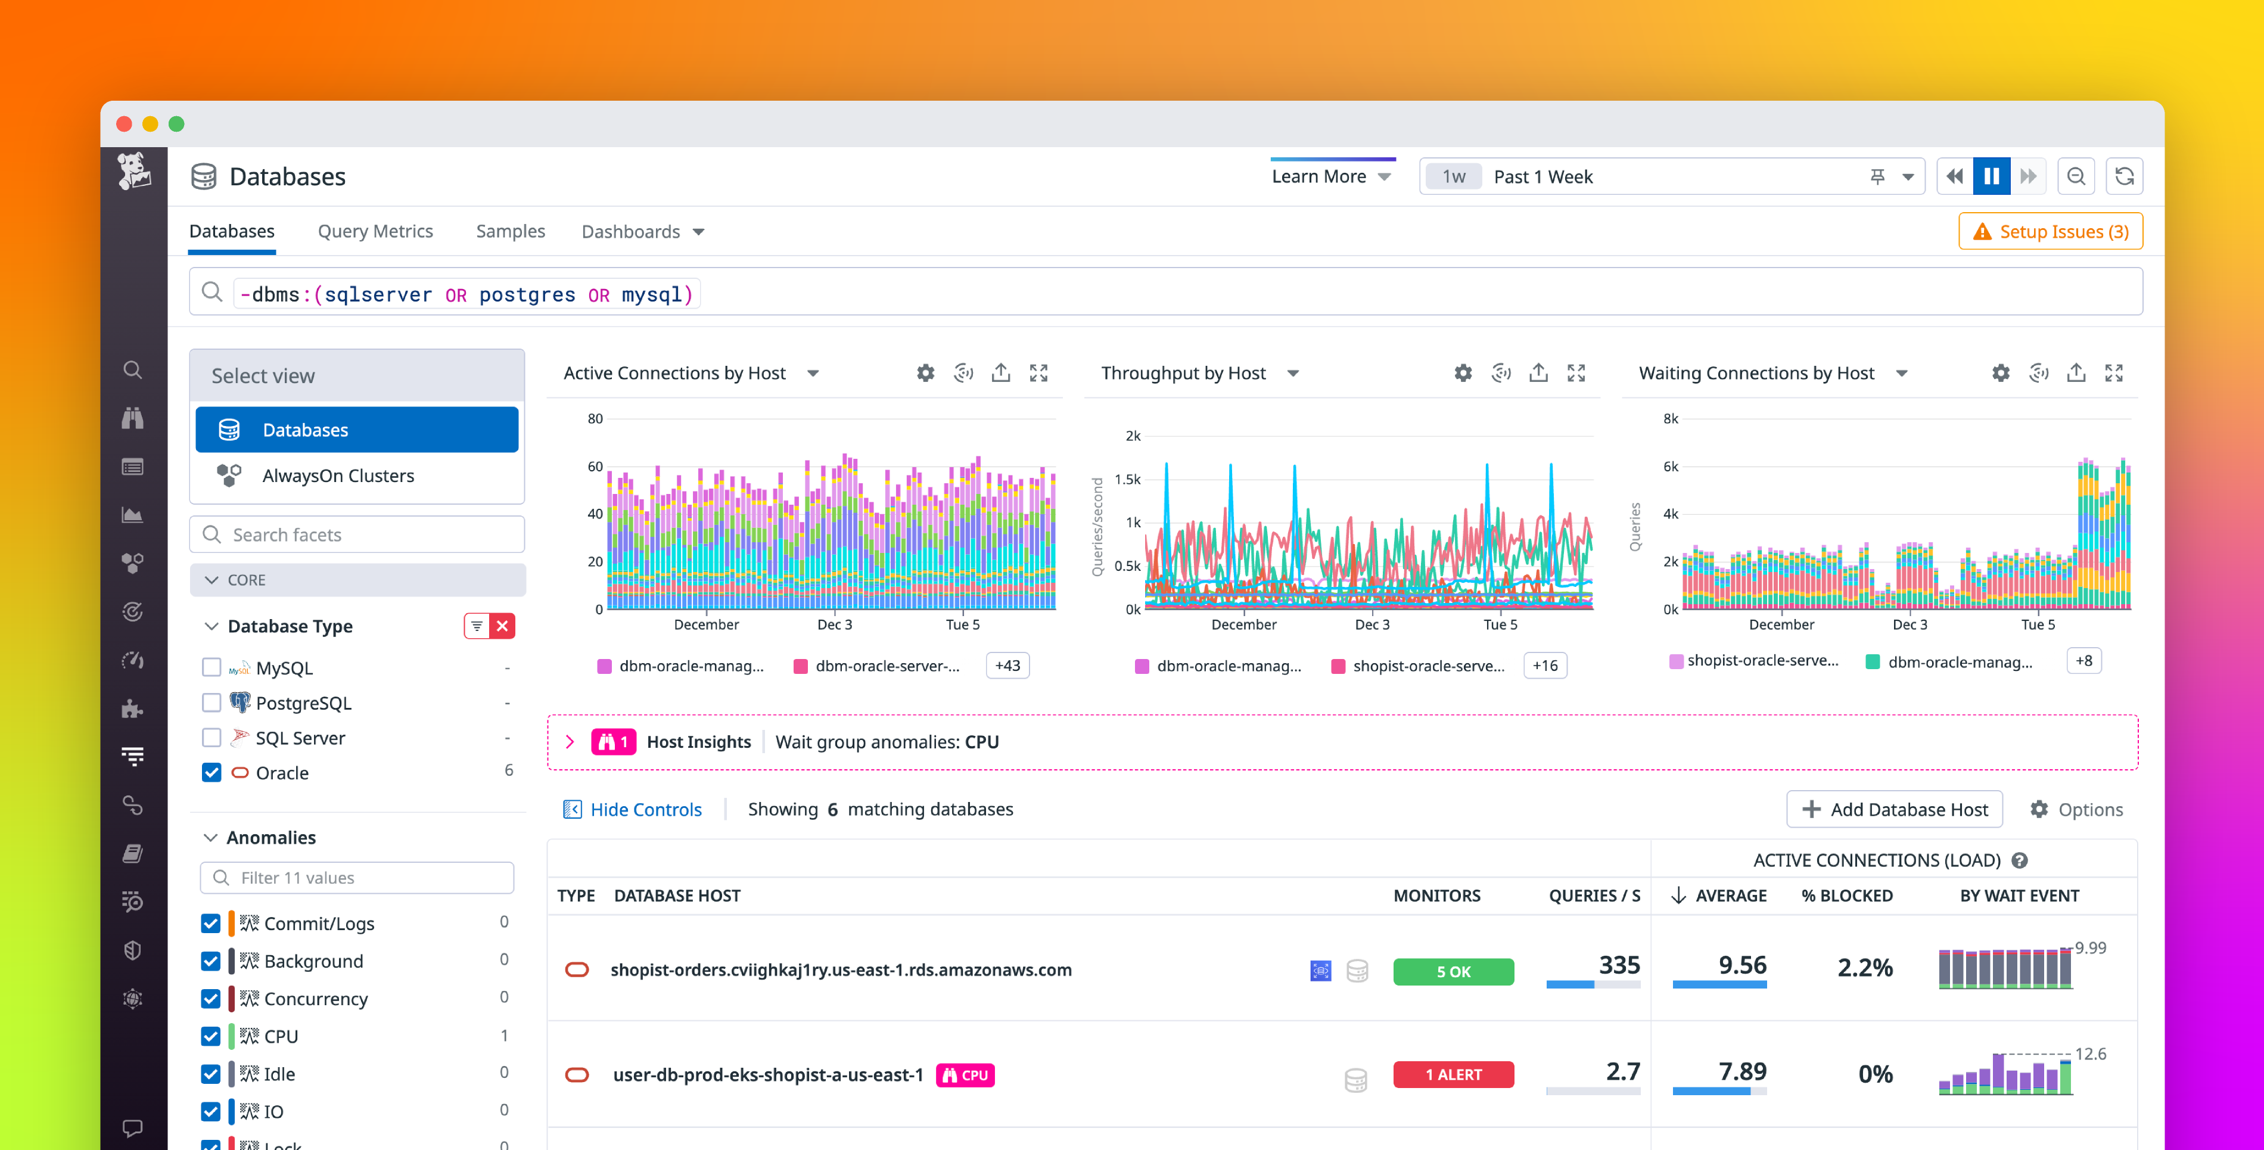Image resolution: width=2264 pixels, height=1150 pixels.
Task: Open the Watchdog binoculars icon in sidebar
Action: tap(133, 418)
